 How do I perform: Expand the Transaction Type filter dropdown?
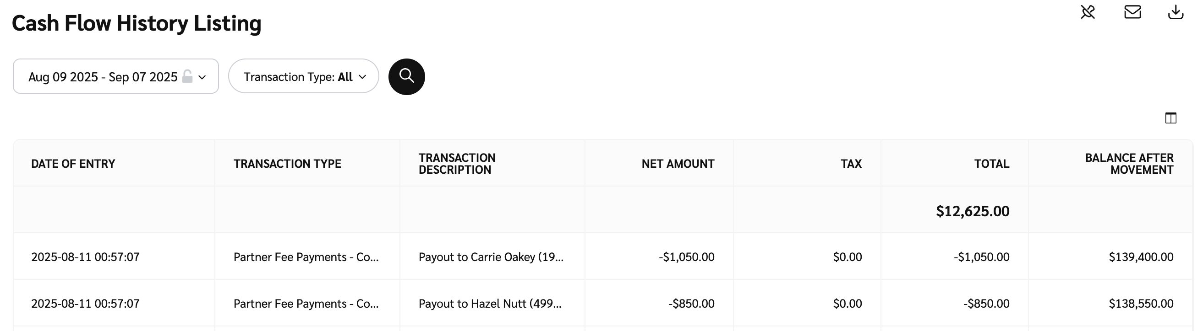(304, 76)
